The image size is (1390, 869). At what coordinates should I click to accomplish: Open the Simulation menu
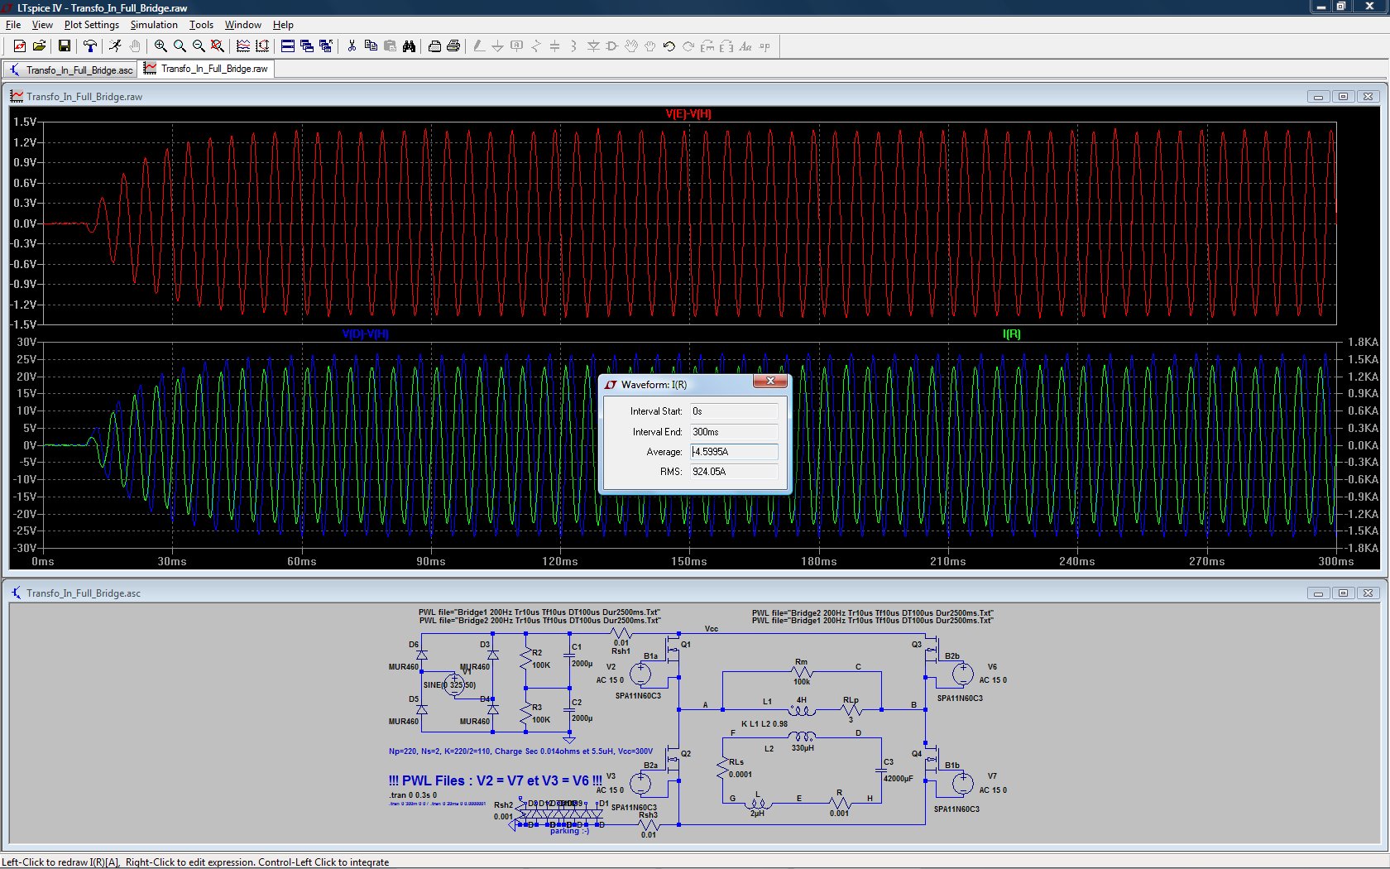[x=154, y=25]
